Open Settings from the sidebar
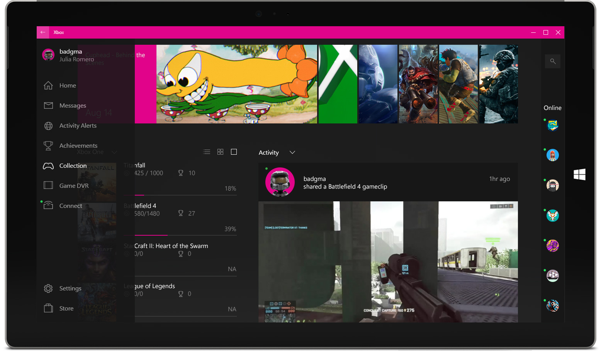 pyautogui.click(x=70, y=288)
